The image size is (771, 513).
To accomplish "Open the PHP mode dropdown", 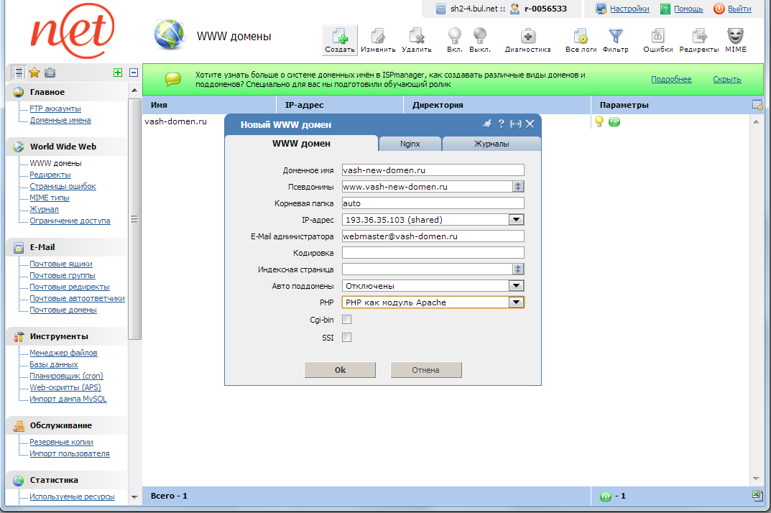I will (516, 302).
